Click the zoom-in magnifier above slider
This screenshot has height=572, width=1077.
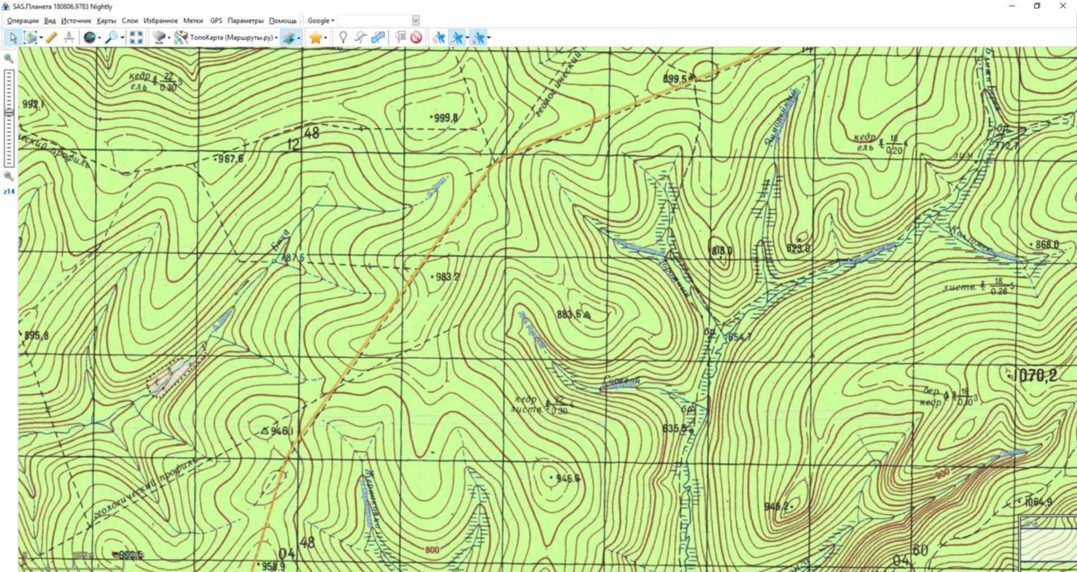coord(8,58)
